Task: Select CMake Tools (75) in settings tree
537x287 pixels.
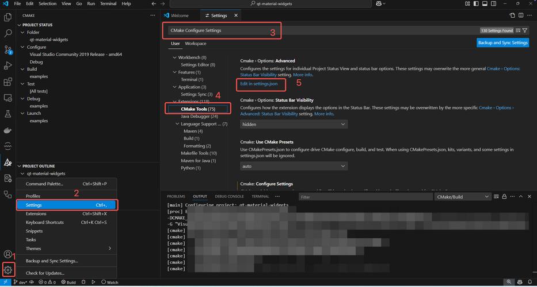Action: (198, 109)
